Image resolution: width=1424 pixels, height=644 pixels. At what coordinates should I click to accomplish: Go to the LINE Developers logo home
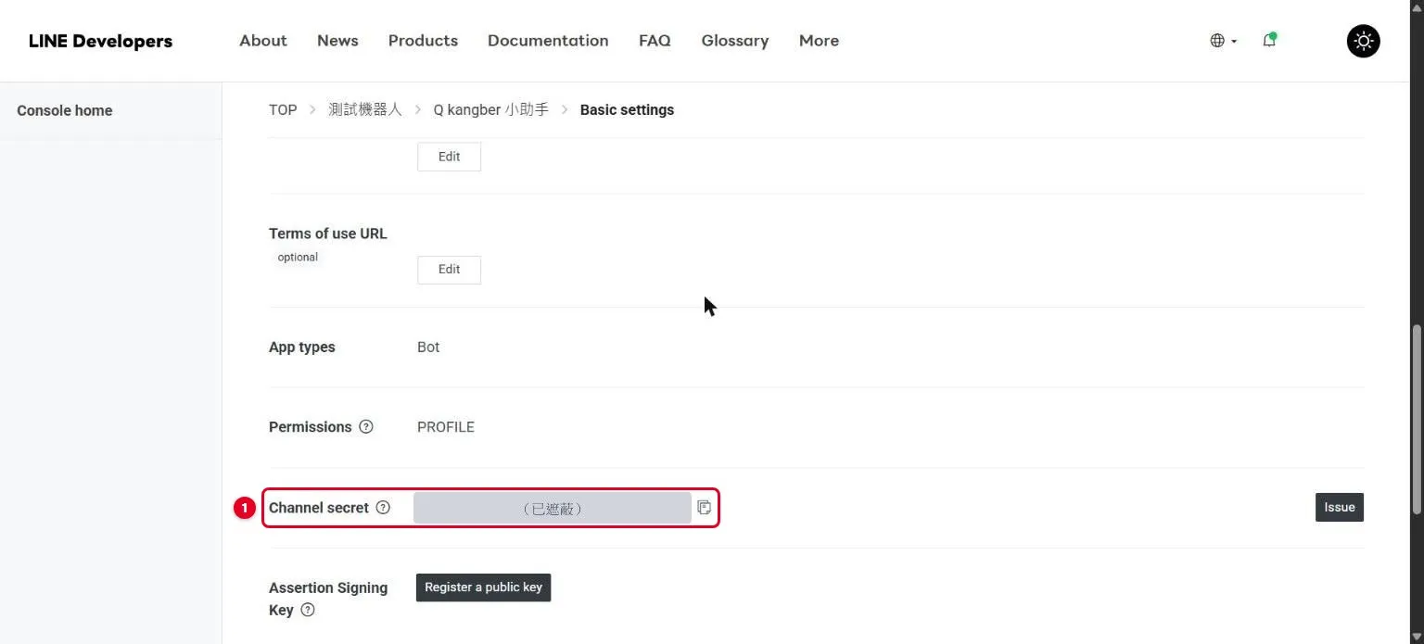[x=100, y=41]
